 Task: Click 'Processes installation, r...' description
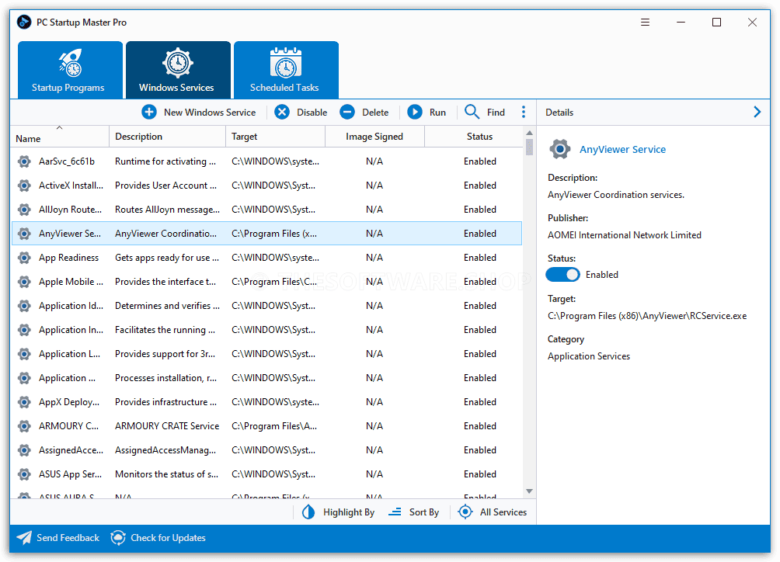click(166, 378)
